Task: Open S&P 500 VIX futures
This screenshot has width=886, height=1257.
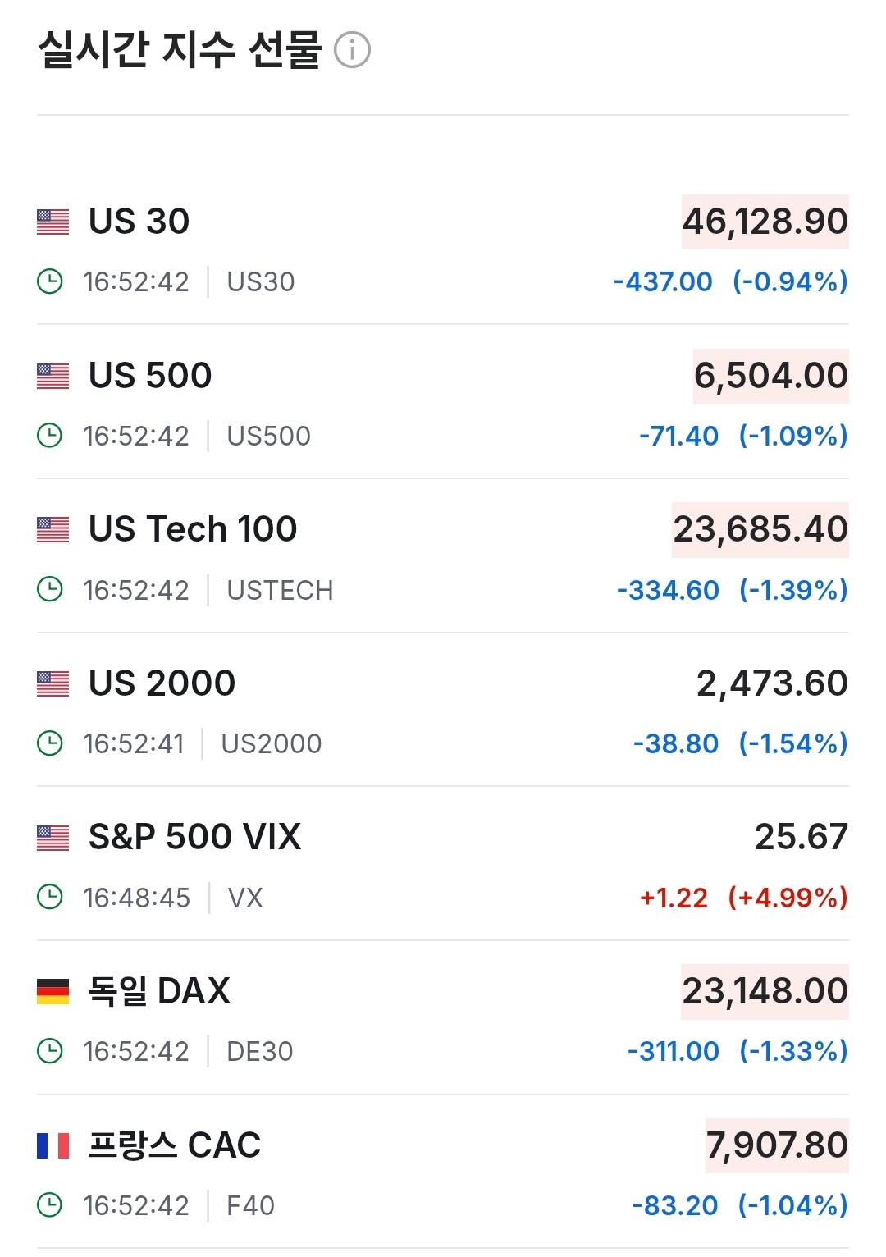Action: pyautogui.click(x=194, y=837)
